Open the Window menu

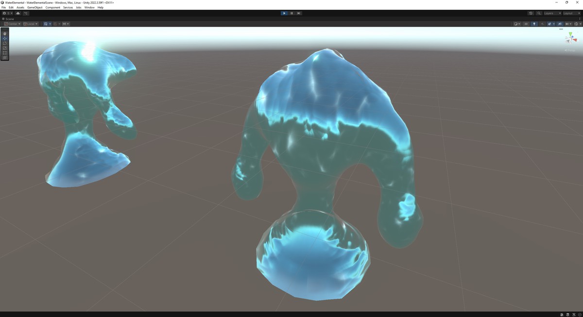89,8
